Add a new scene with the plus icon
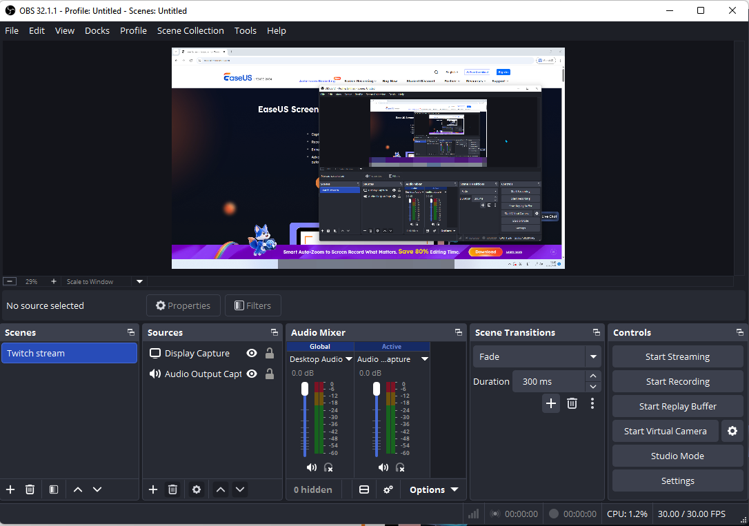Image resolution: width=749 pixels, height=526 pixels. 10,489
